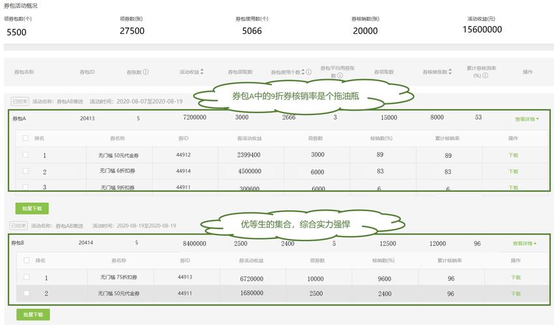Click the 9600 核销数 cell
This screenshot has width=554, height=325.
(385, 279)
